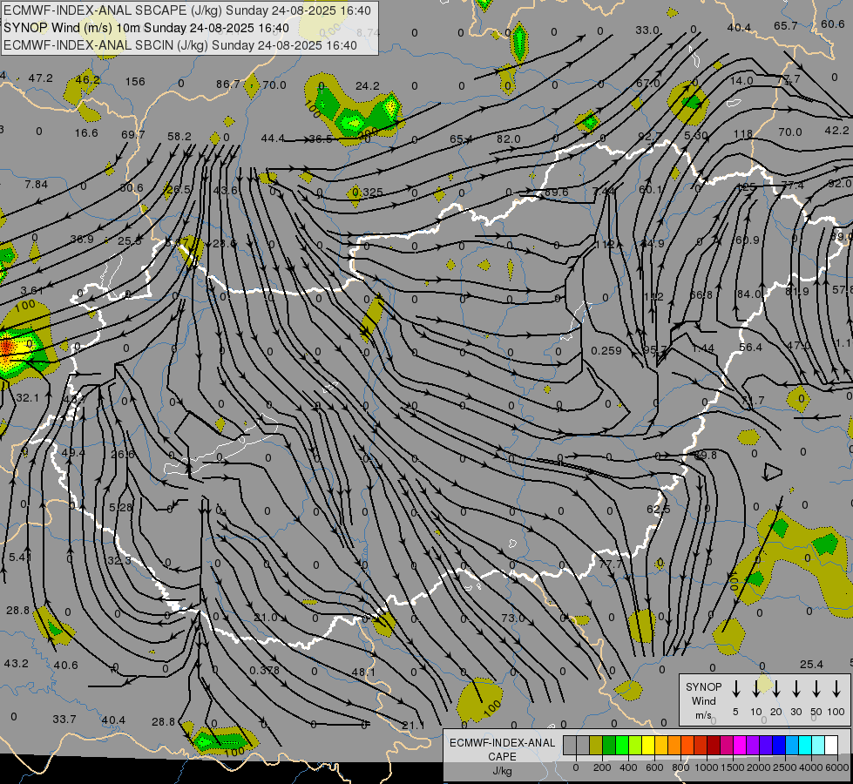Click the map value 62.5

(x=658, y=510)
